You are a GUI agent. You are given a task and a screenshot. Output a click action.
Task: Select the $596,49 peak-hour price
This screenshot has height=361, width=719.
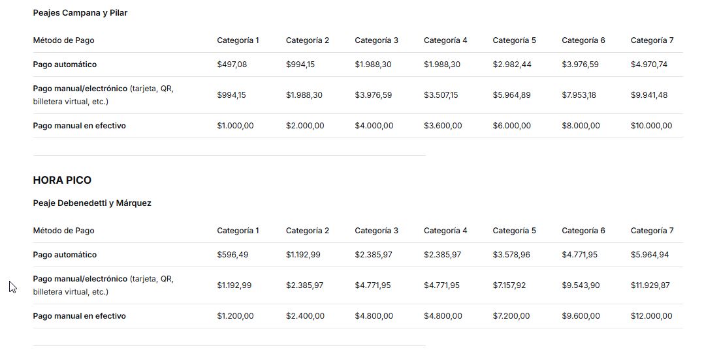pyautogui.click(x=232, y=255)
